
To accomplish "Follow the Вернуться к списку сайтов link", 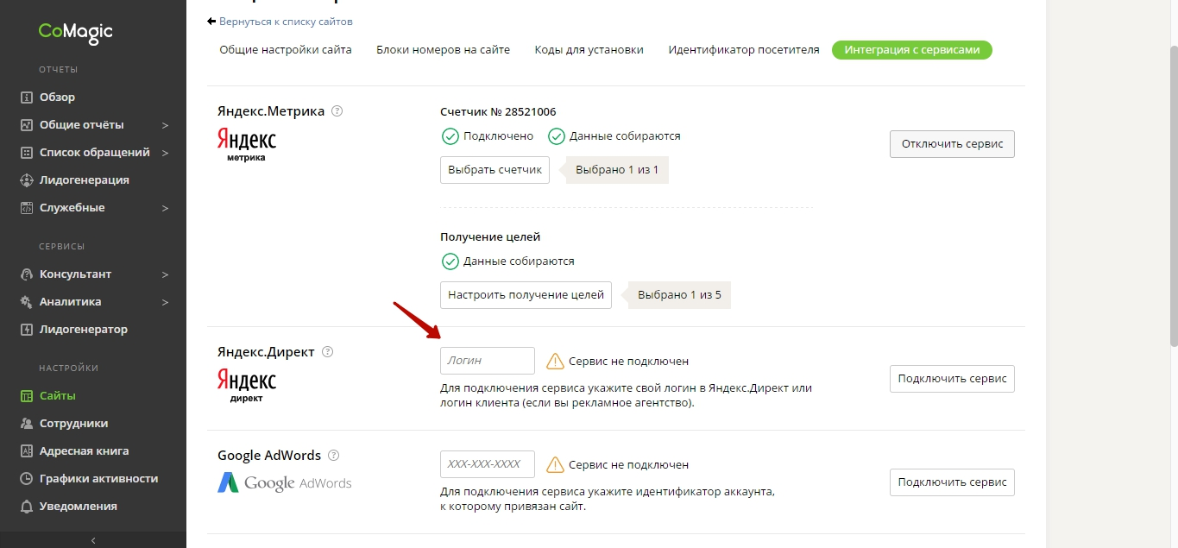I will click(286, 22).
